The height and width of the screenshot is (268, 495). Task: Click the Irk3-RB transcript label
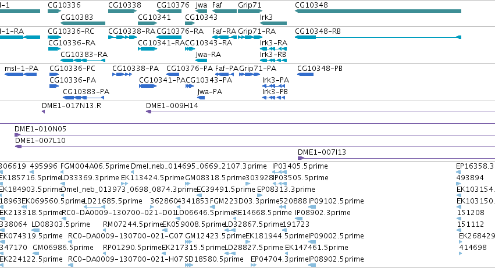[273, 55]
